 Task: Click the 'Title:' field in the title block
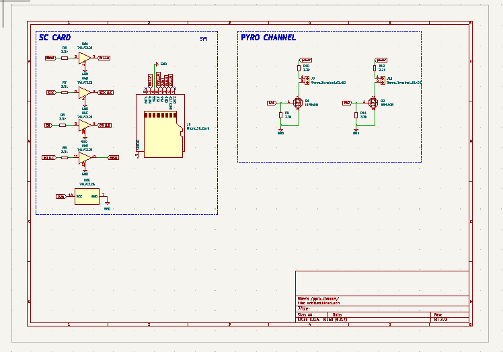pos(303,308)
